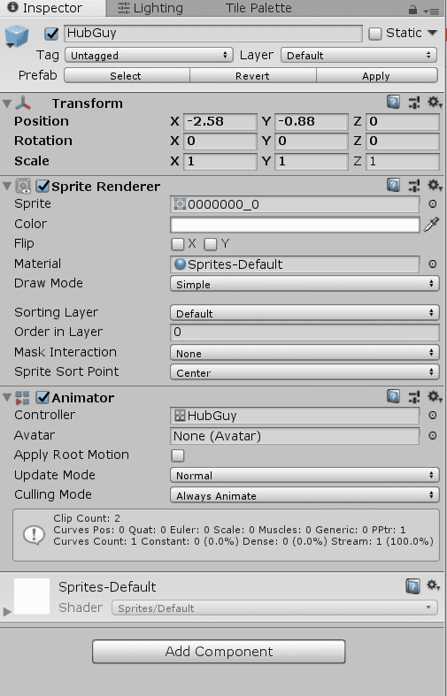447x696 pixels.
Task: Open the Sprite Renderer help reference icon
Action: [393, 186]
